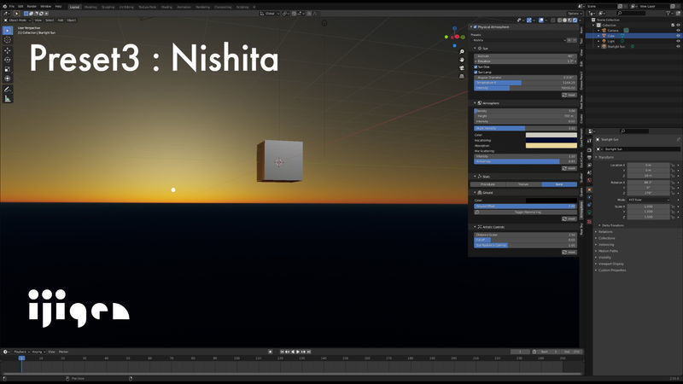683x384 pixels.
Task: Select the Annotate tool
Action: point(8,90)
